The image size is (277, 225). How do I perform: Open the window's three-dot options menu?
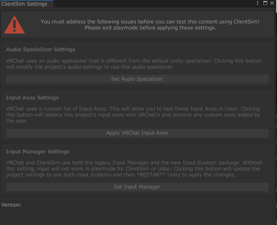pyautogui.click(x=258, y=3)
